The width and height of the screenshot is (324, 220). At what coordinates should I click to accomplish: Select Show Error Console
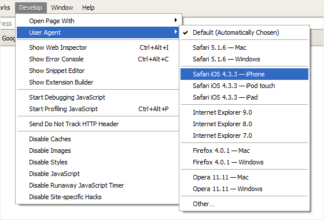coord(98,59)
